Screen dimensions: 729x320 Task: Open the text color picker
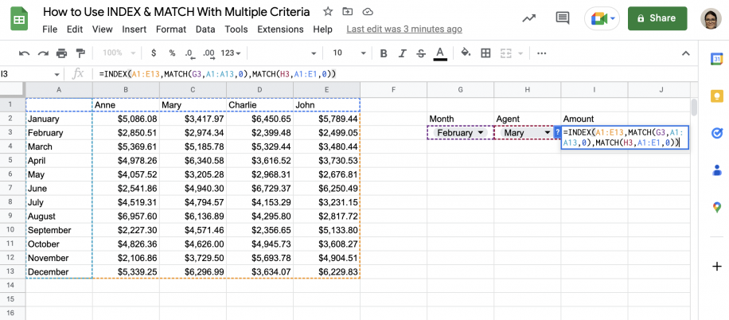click(440, 53)
